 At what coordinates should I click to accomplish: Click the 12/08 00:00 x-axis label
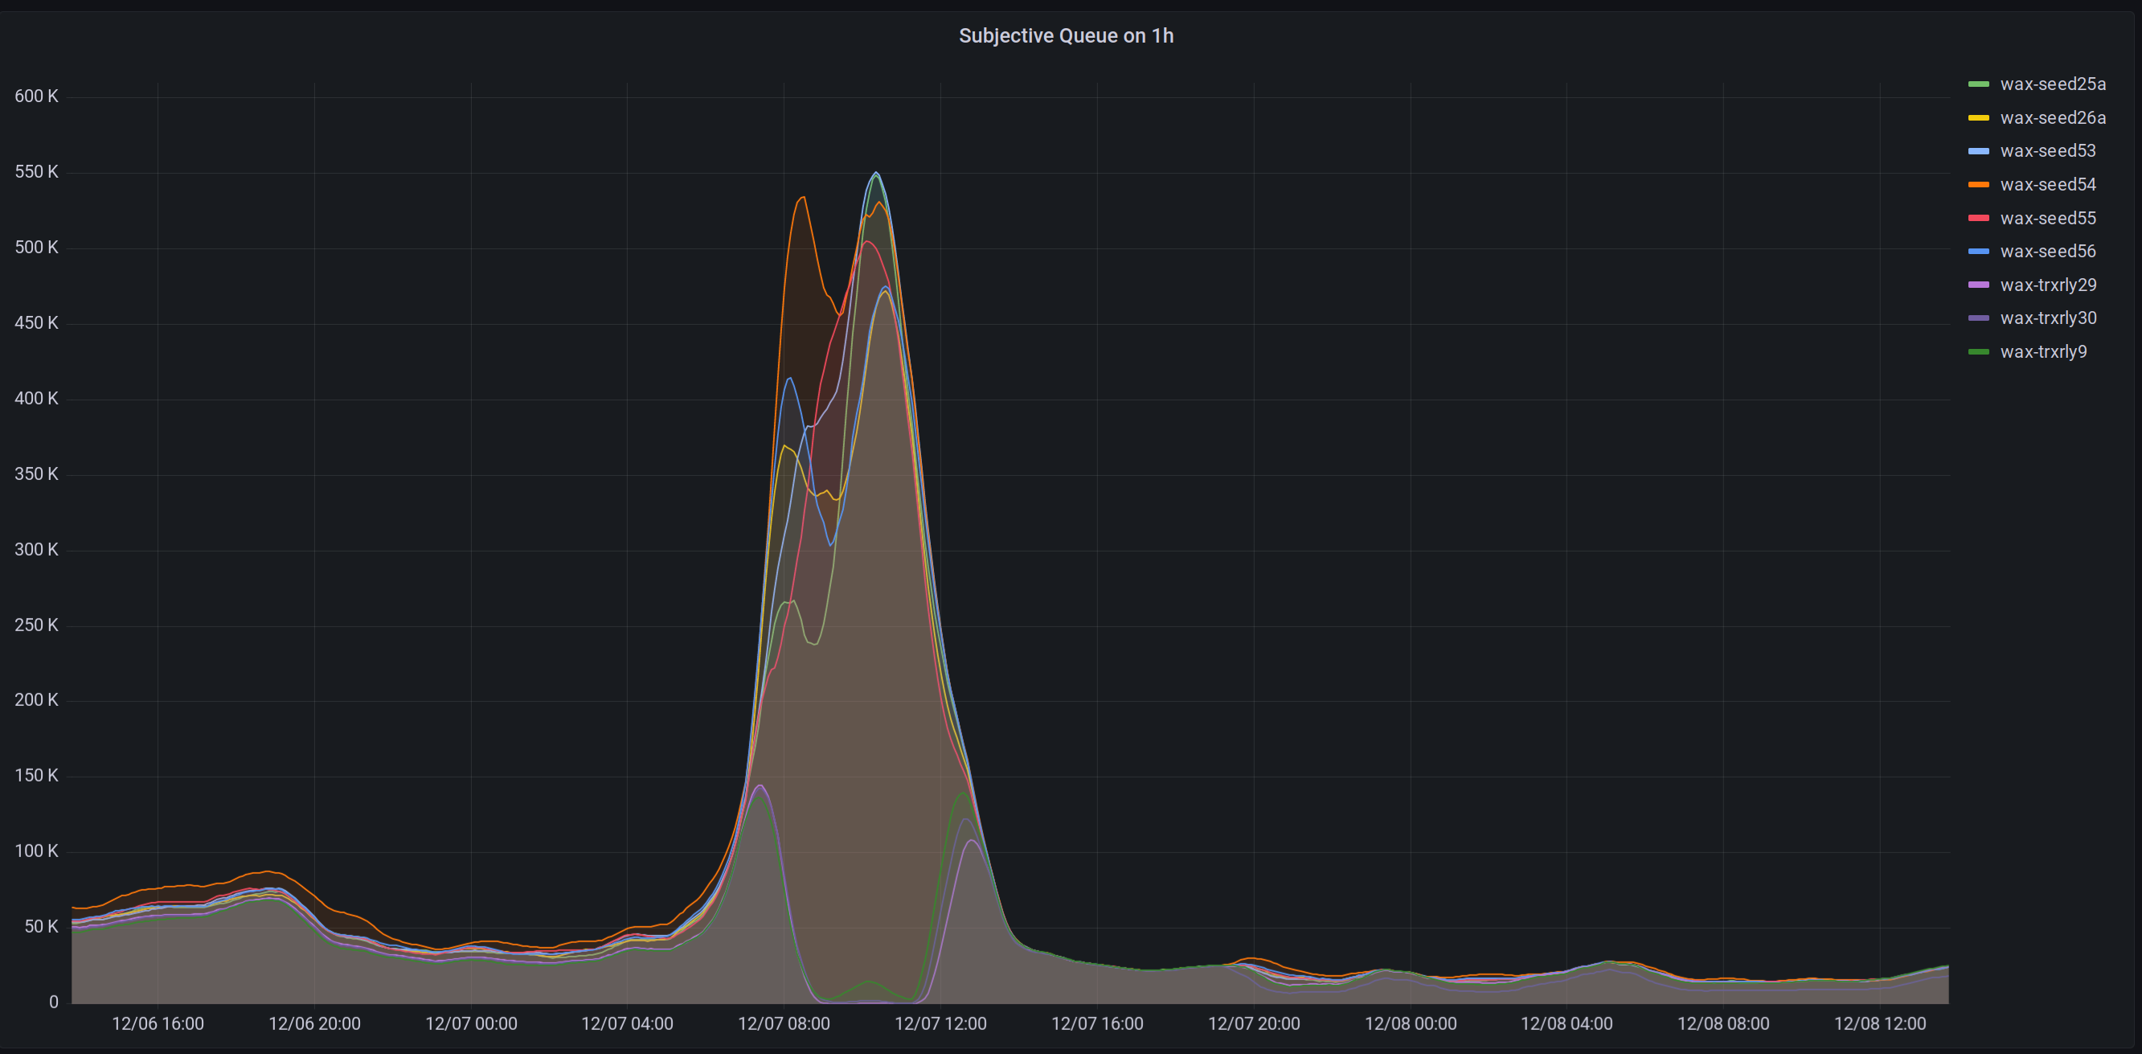(x=1411, y=1023)
